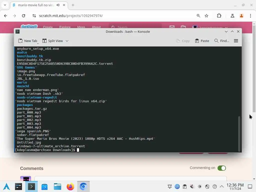Image resolution: width=256 pixels, height=192 pixels.
Task: Click the packages.tar.gz entry
Action: [x=32, y=108]
